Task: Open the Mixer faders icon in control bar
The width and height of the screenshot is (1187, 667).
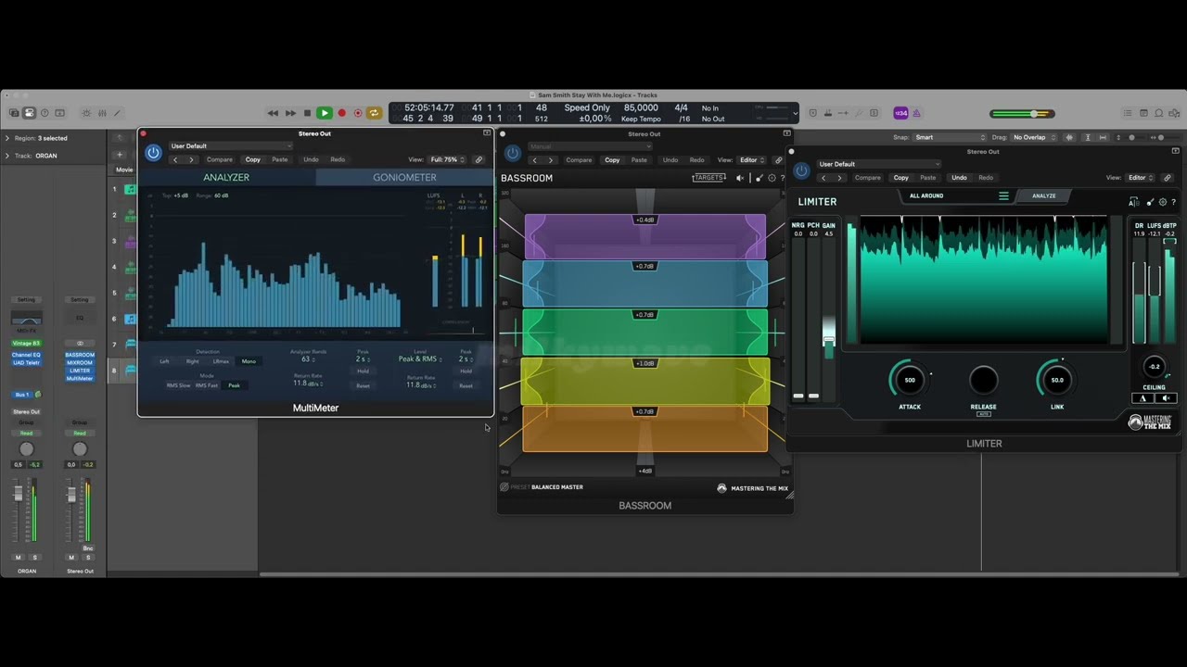Action: pos(102,113)
